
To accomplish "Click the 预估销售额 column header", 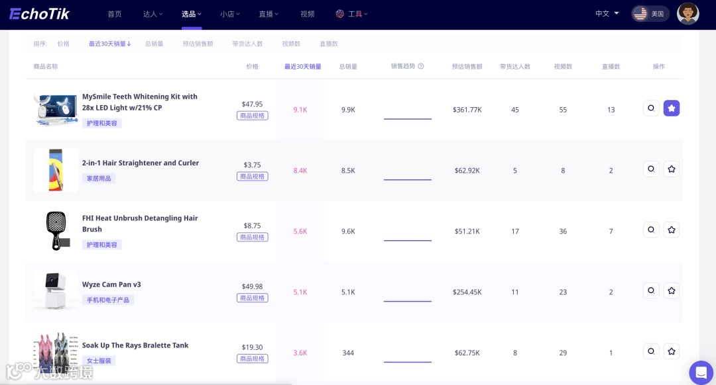I will (467, 67).
